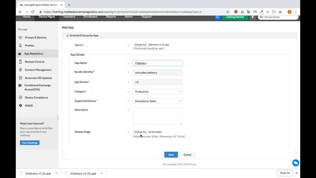Click the Device Name search box
The width and height of the screenshot is (316, 178).
(x=278, y=17)
